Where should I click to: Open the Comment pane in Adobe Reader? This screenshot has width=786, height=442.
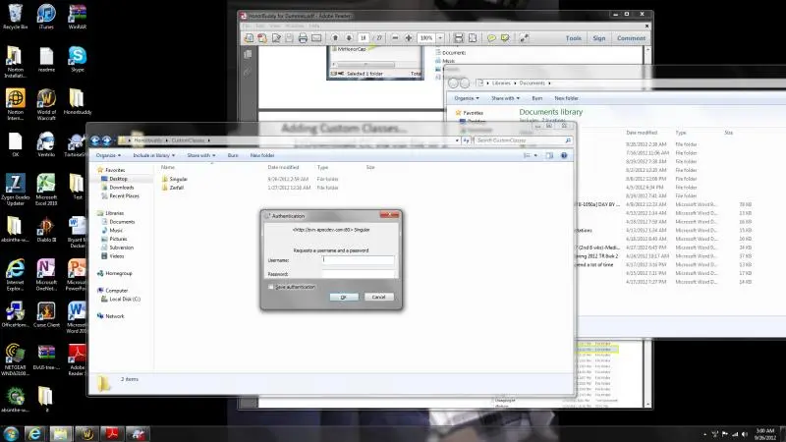[631, 38]
